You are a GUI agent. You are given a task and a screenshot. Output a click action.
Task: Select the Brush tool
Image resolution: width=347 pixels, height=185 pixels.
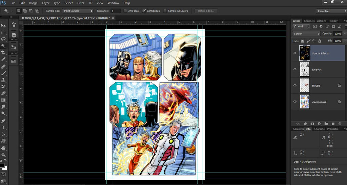click(3, 73)
